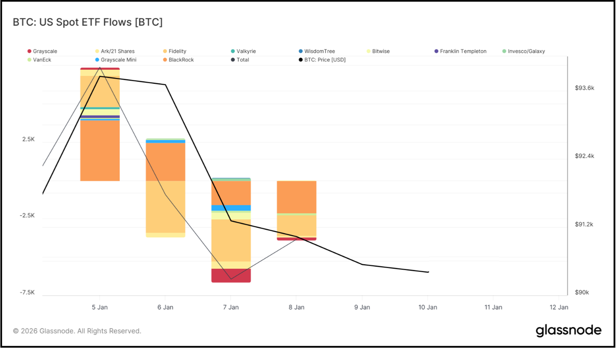
Task: Toggle the Bitwise series legend label
Action: 381,51
